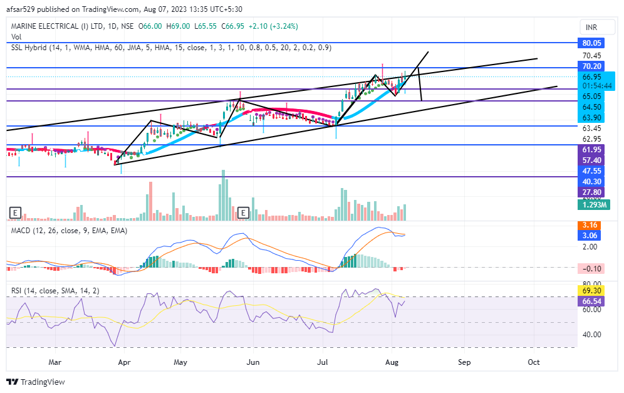Click the volume value 1.293M label

coord(594,205)
